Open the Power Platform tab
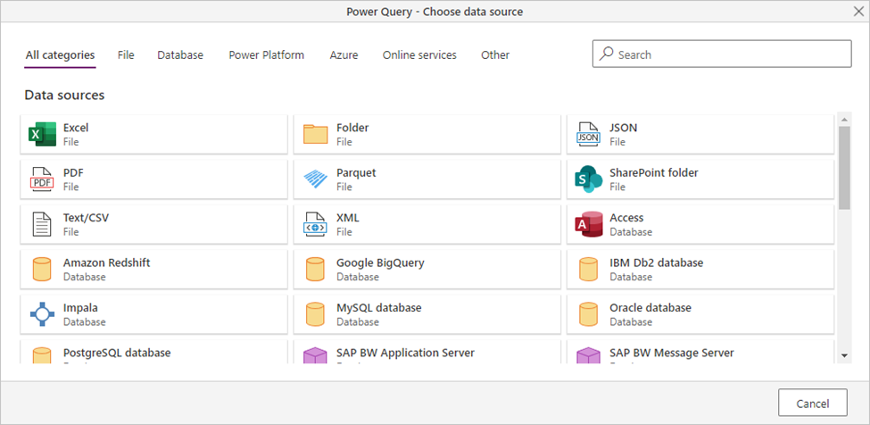 [x=266, y=55]
